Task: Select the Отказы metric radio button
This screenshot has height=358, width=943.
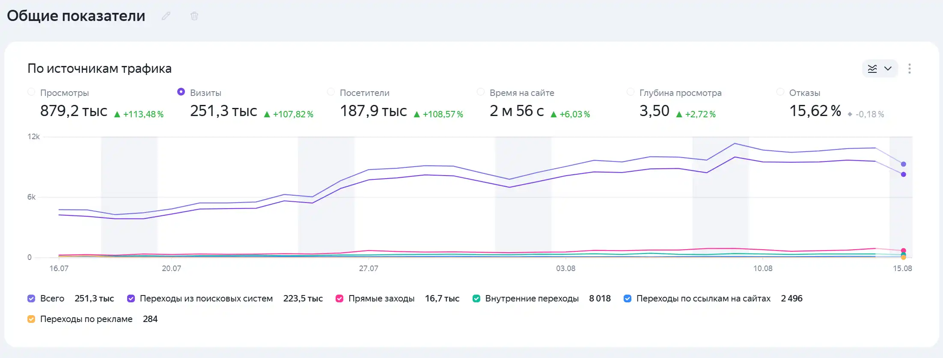Action: point(780,92)
